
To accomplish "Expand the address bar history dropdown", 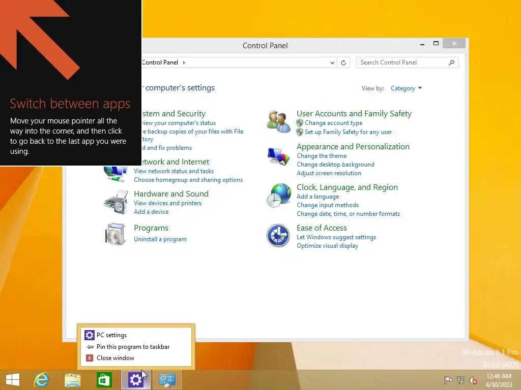I will coord(332,62).
